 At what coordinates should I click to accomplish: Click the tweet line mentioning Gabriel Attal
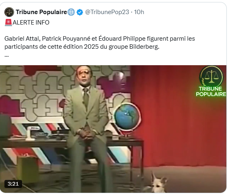100,39
